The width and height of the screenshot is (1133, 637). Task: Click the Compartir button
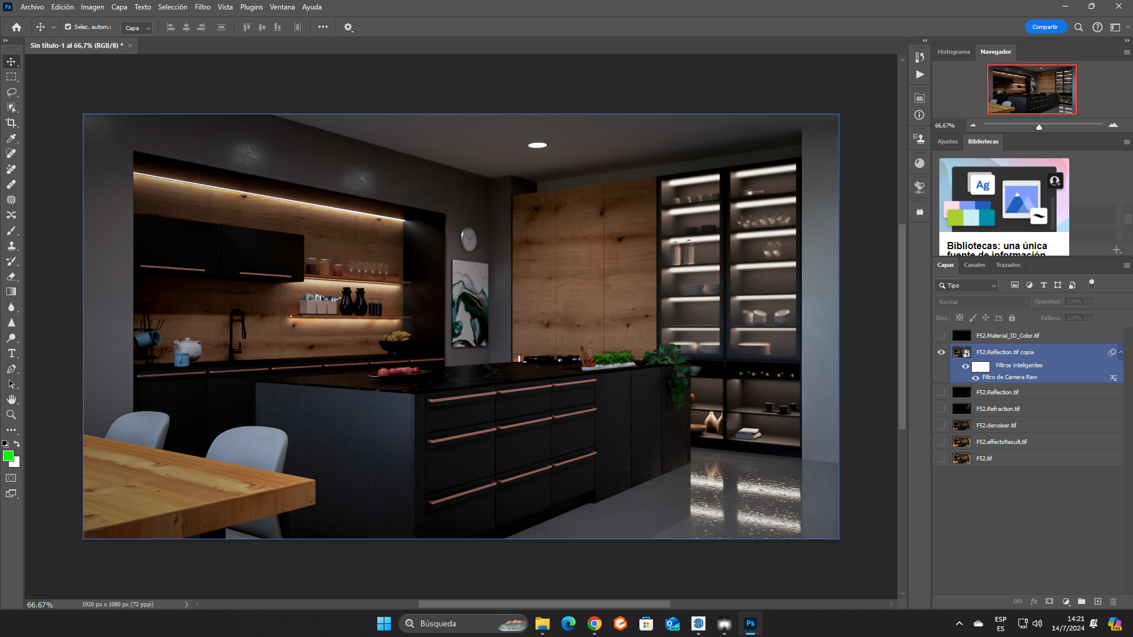pyautogui.click(x=1045, y=27)
